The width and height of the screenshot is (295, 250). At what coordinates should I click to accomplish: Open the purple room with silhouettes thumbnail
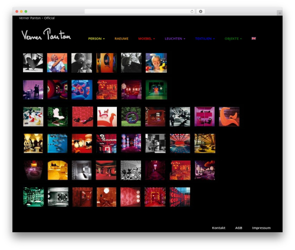pyautogui.click(x=33, y=90)
